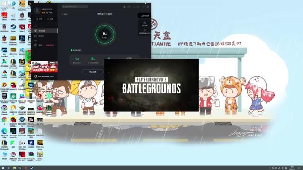This screenshot has height=170, width=303.
Task: Select the gamepad game library sidebar item
Action: pyautogui.click(x=45, y=36)
